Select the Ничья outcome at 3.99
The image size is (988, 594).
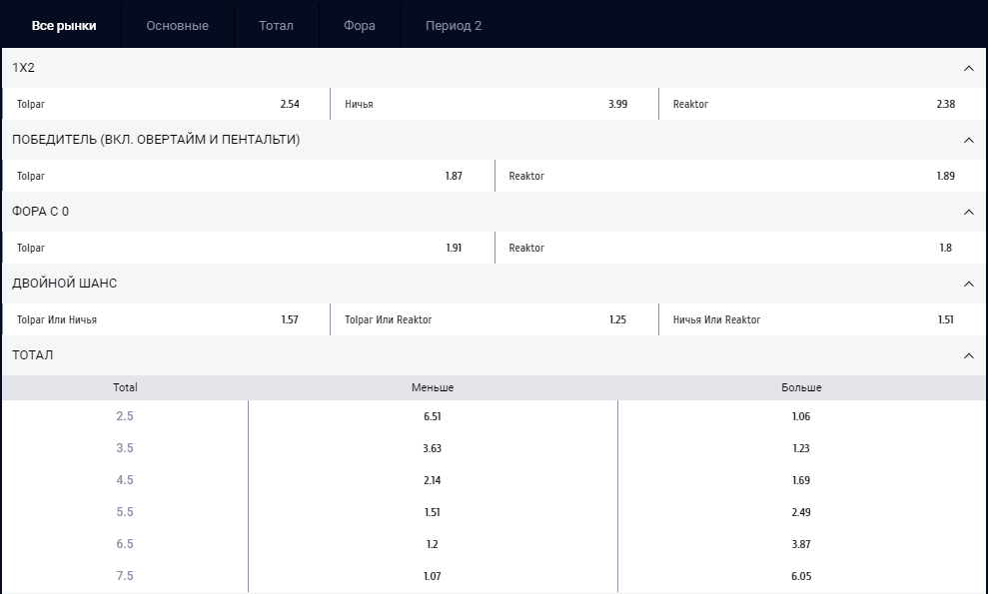click(494, 104)
